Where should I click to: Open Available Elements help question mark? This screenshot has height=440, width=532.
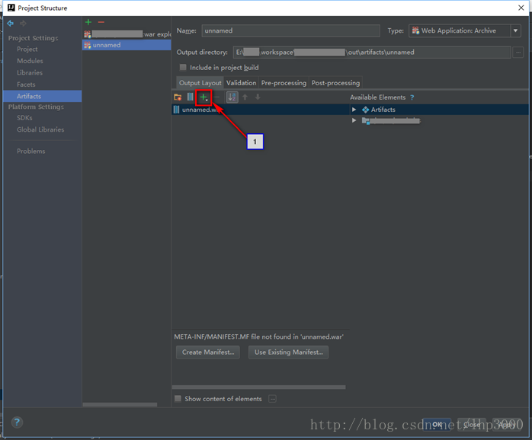pyautogui.click(x=412, y=97)
